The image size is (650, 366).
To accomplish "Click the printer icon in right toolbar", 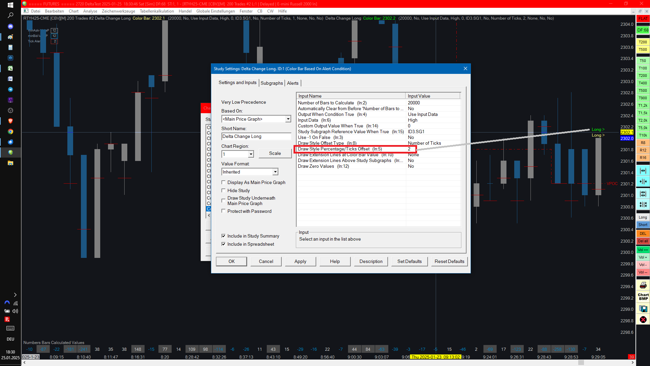I will tap(643, 285).
